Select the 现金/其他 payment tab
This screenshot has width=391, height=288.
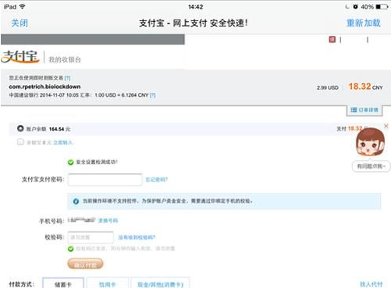point(160,283)
